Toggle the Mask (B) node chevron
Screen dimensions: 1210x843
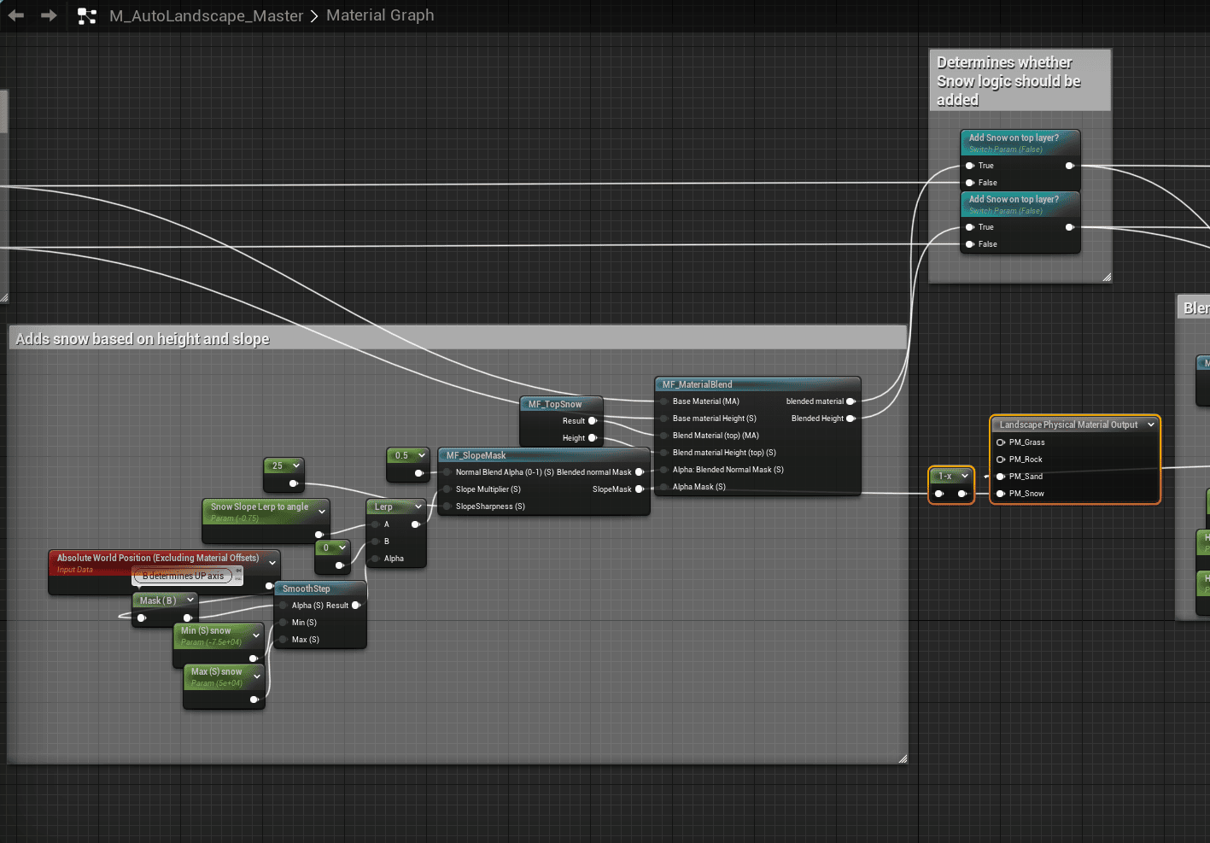(x=190, y=600)
